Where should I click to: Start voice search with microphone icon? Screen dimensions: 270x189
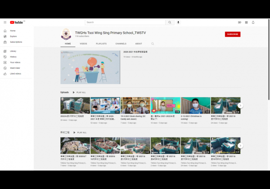coord(178,22)
